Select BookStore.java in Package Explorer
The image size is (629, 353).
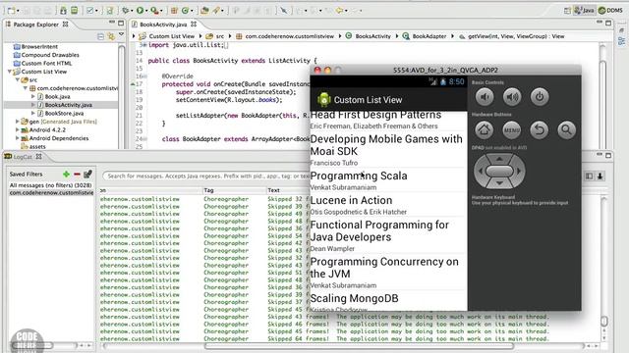(64, 114)
